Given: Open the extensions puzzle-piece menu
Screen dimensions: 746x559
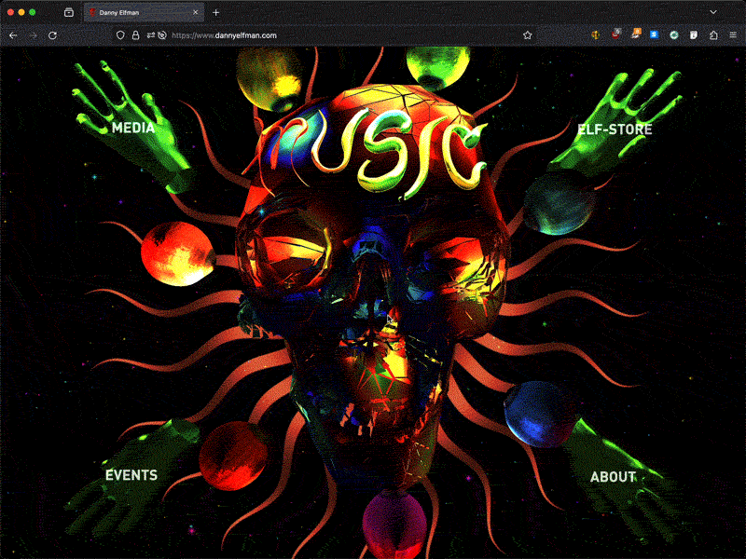Looking at the screenshot, I should [x=713, y=35].
